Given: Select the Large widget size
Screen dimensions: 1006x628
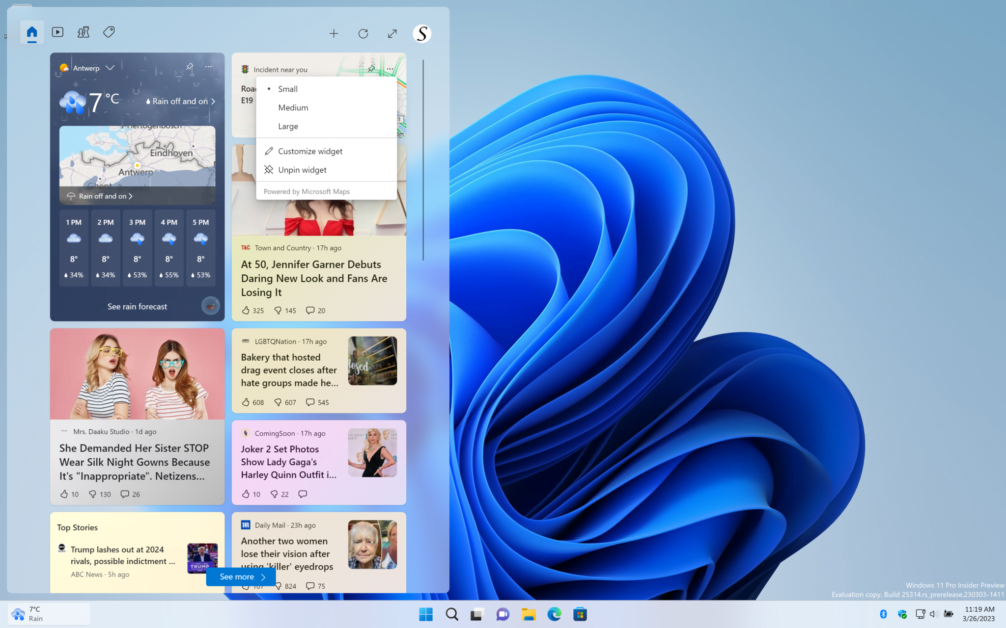Looking at the screenshot, I should [x=288, y=126].
